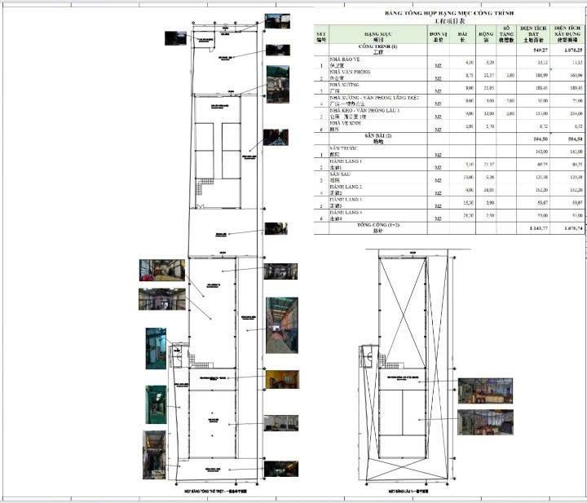Screen dimensions: 587x503
Task: Select the 'DIỆN TÍCH XÂY DỰNG' header cell
Action: [x=567, y=34]
